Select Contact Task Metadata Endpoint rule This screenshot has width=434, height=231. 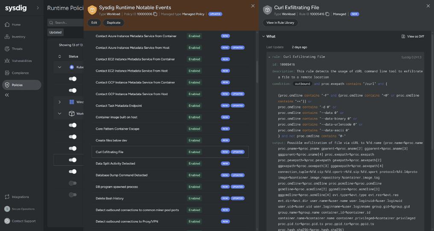[170, 106]
